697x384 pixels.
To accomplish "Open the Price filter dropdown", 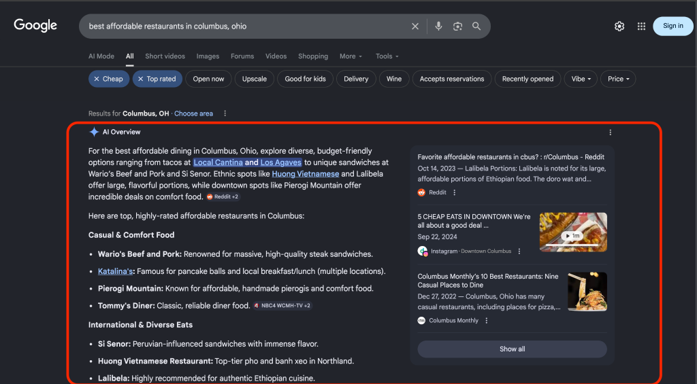I will click(x=618, y=79).
